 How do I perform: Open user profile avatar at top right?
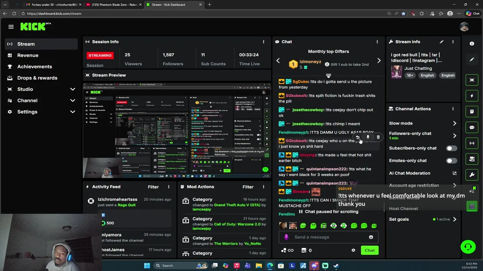(x=464, y=27)
